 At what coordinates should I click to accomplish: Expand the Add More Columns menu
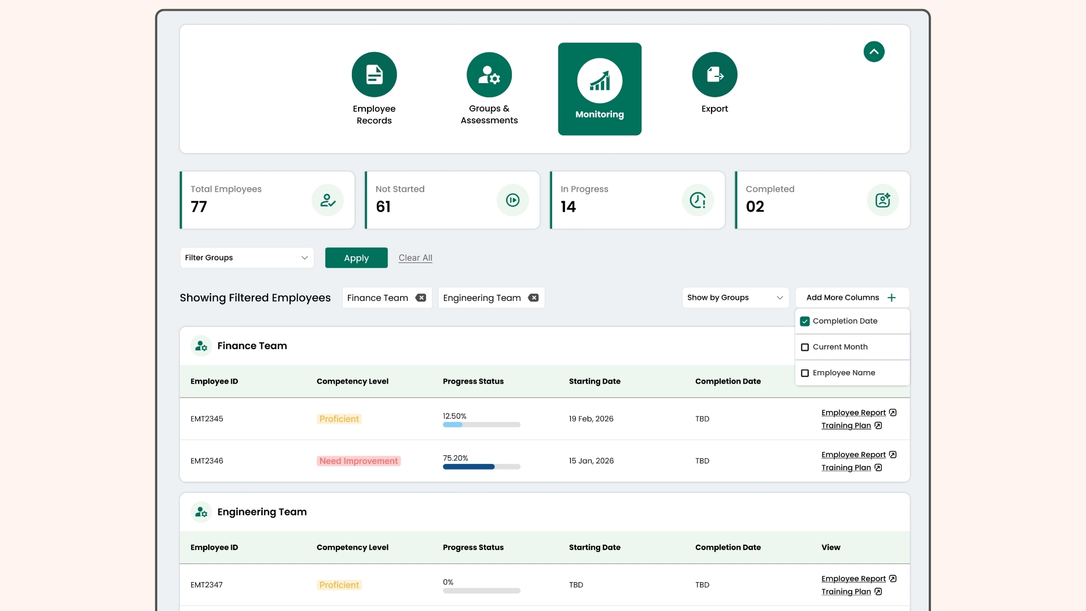(x=852, y=298)
